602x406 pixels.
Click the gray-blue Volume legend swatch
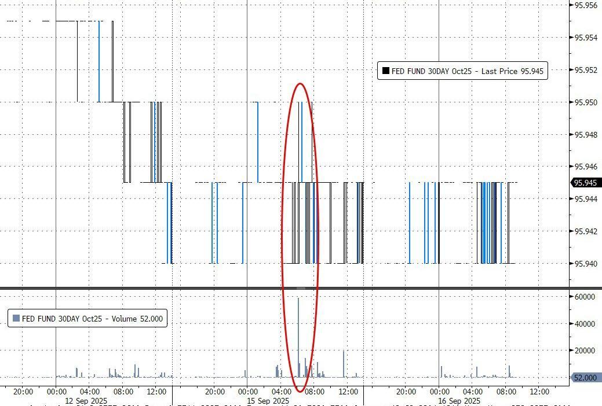16,318
